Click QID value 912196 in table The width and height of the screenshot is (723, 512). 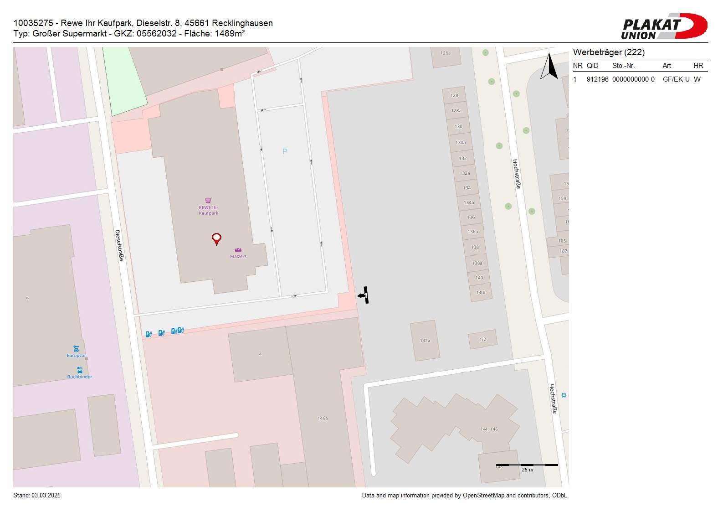coord(597,79)
